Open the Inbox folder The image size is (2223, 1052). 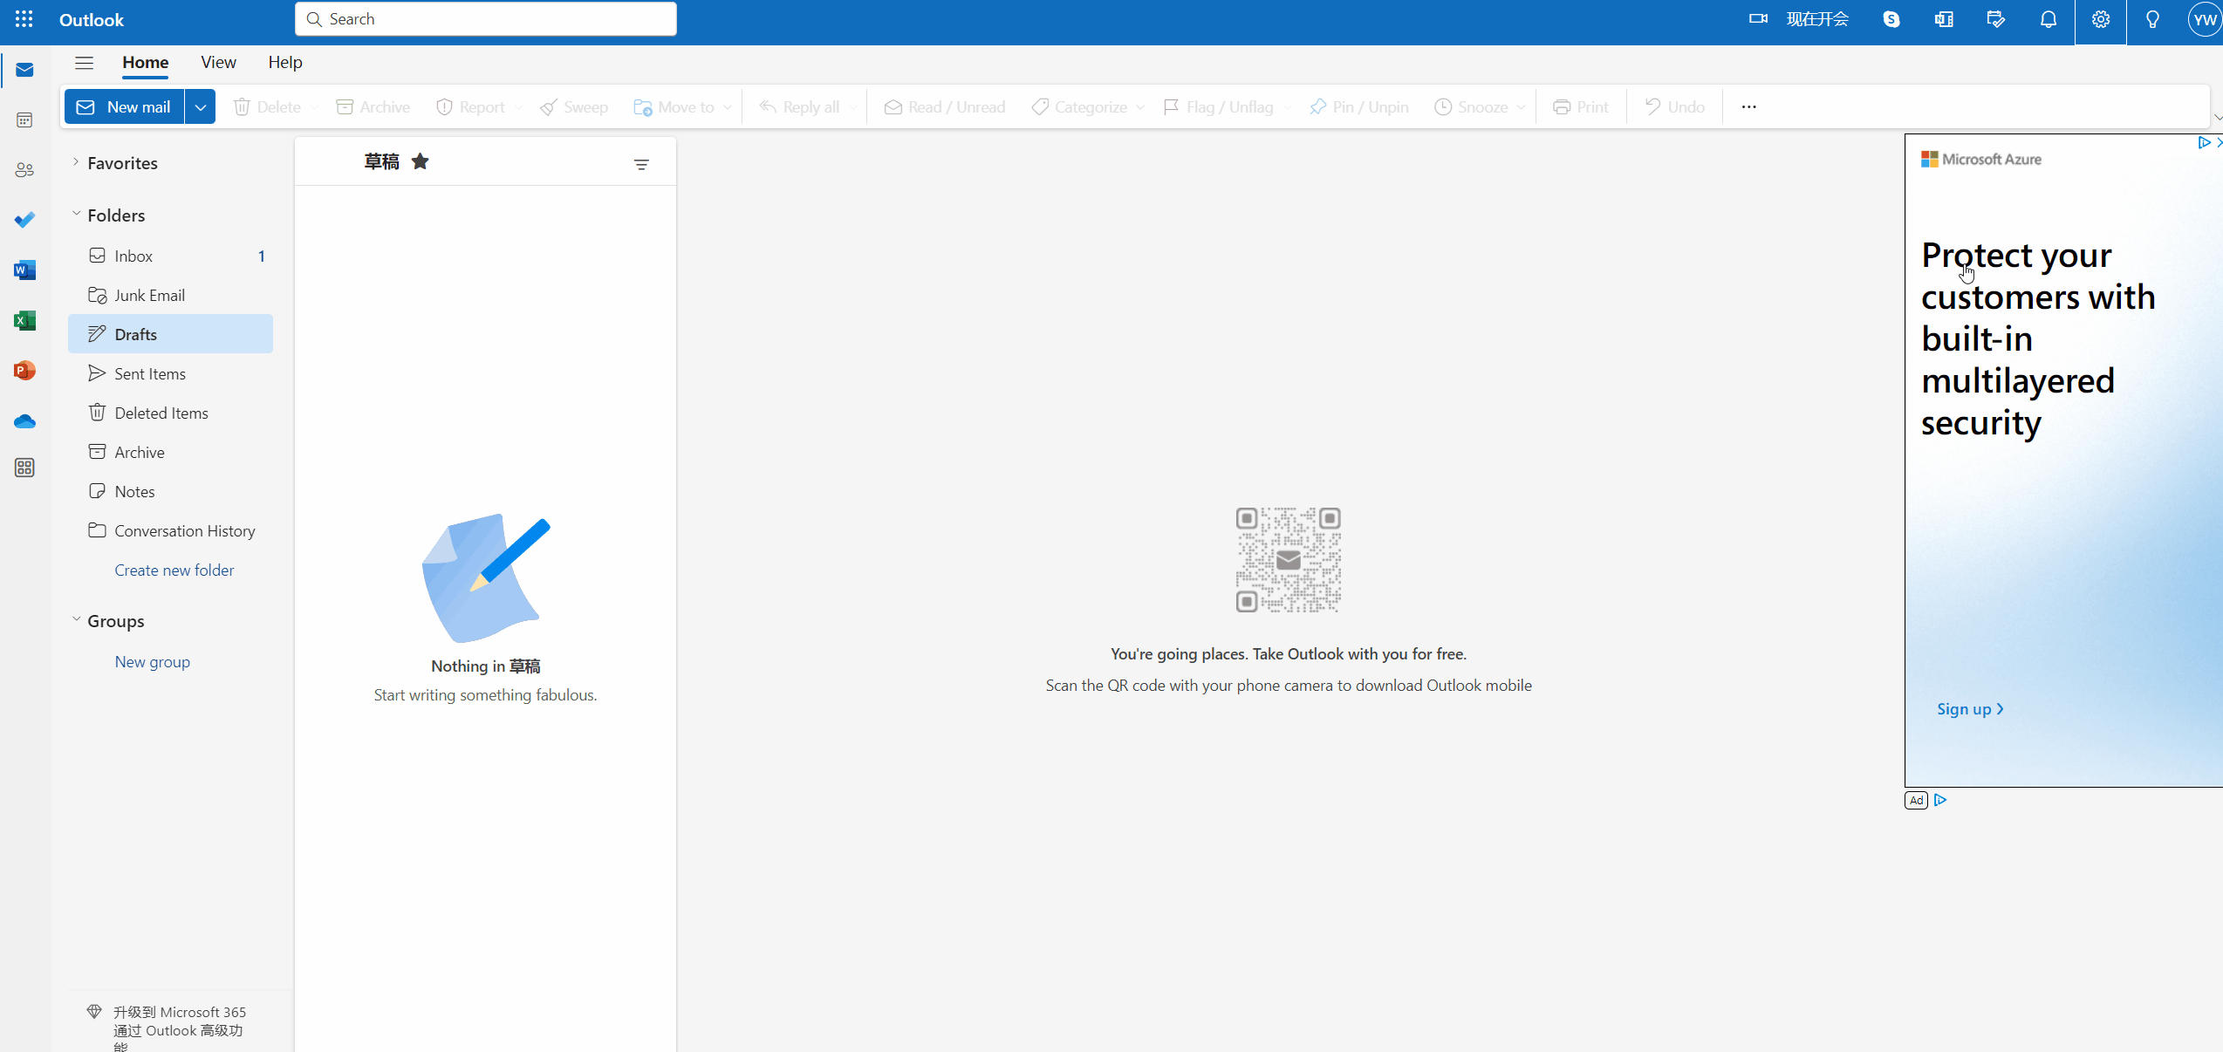(x=171, y=256)
